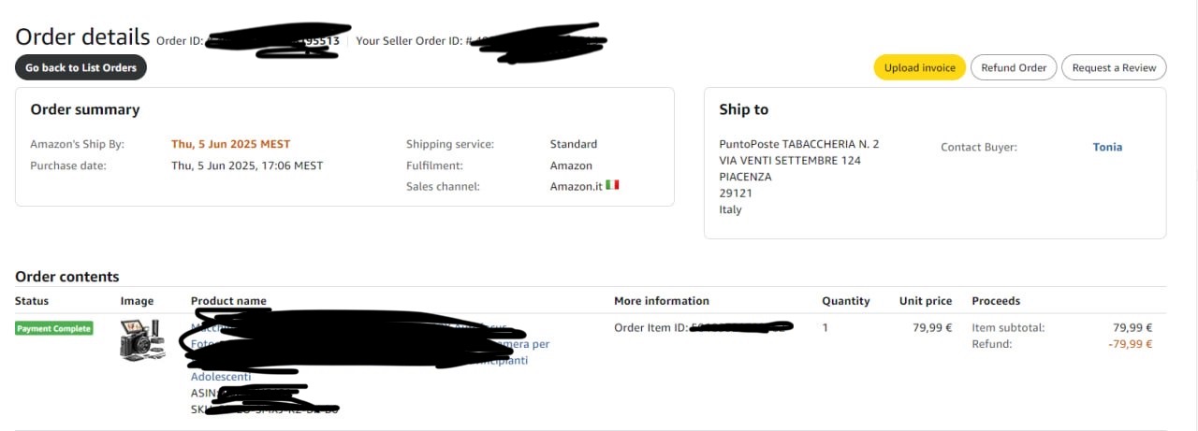Click the PuntoPoste TABACCHERIA N. 2 address line
This screenshot has height=431, width=1198.
click(x=798, y=144)
